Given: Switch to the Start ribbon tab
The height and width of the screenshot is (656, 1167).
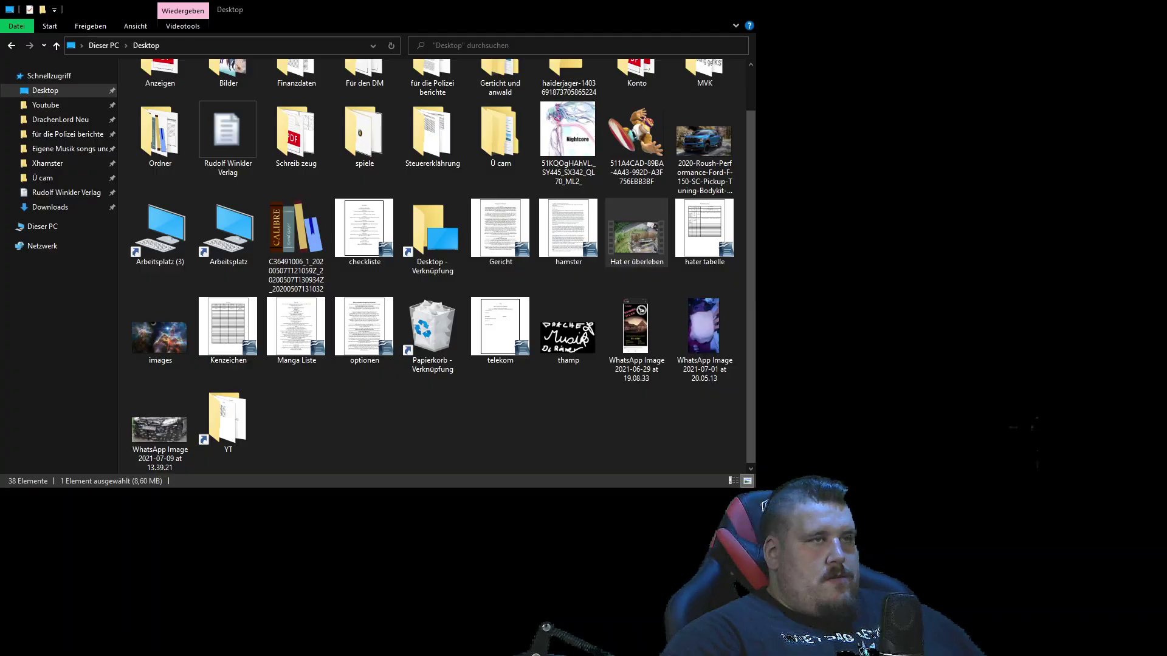Looking at the screenshot, I should click(50, 26).
